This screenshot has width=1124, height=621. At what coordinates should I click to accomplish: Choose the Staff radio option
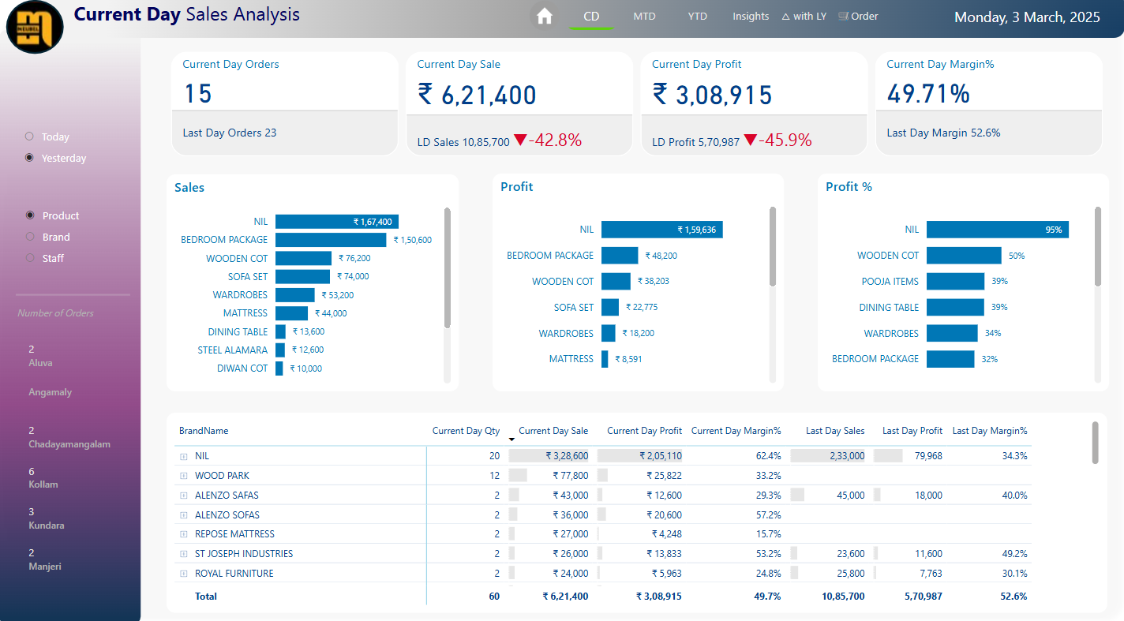click(x=30, y=258)
